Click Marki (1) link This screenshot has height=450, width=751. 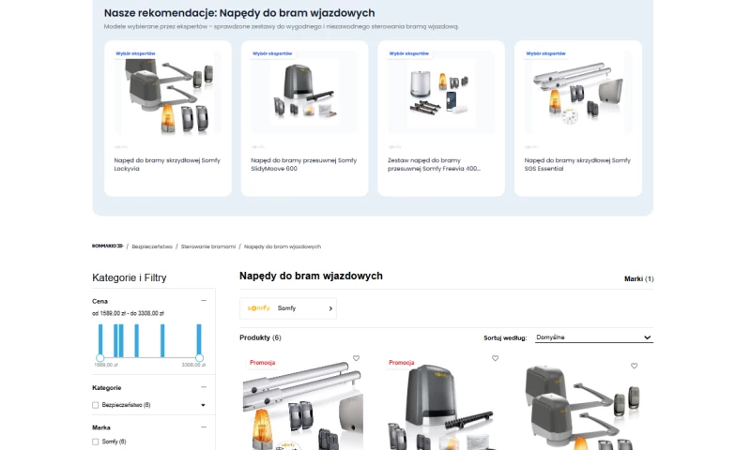pos(639,278)
